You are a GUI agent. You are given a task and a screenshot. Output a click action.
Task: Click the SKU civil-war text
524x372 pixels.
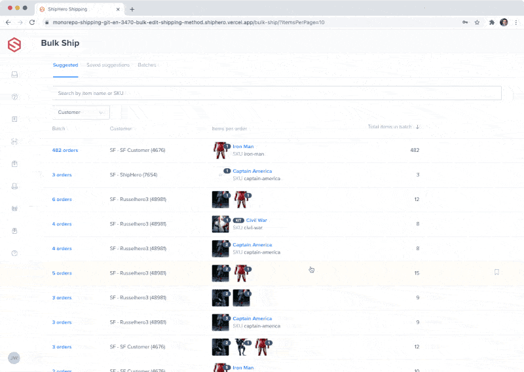pos(248,228)
